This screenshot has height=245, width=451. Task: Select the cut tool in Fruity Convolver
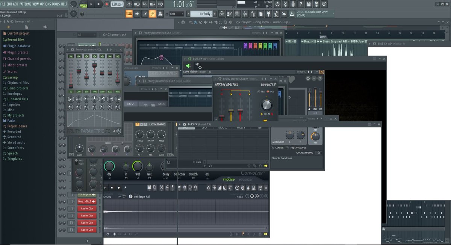pyautogui.click(x=162, y=188)
